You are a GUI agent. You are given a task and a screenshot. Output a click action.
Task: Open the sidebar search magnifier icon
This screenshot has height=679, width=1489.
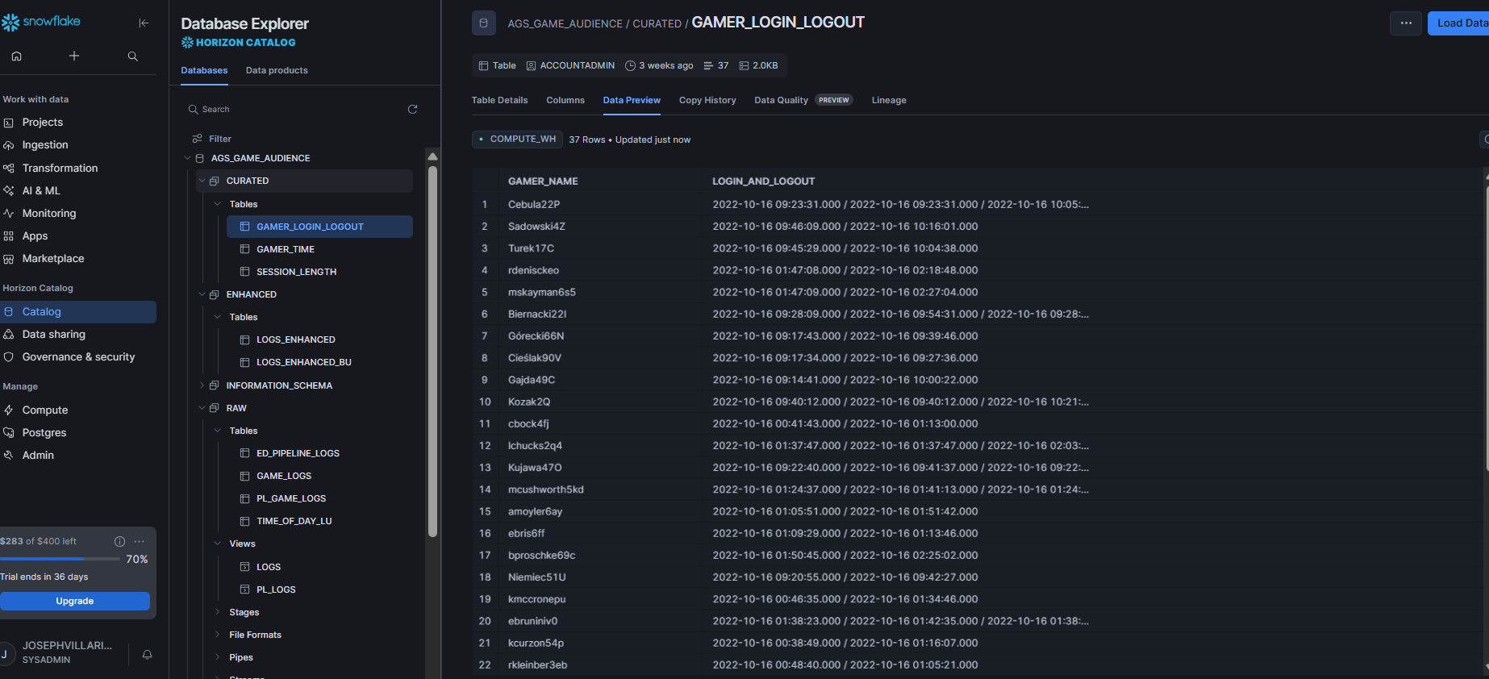tap(133, 56)
